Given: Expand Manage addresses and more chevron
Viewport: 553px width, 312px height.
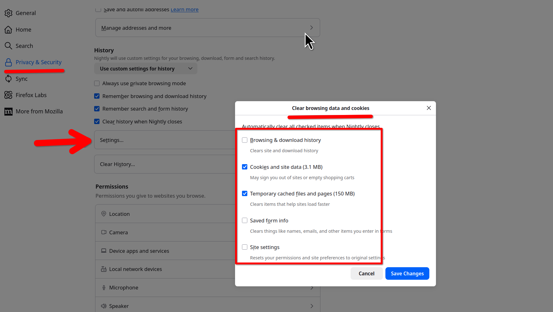Looking at the screenshot, I should click(311, 28).
